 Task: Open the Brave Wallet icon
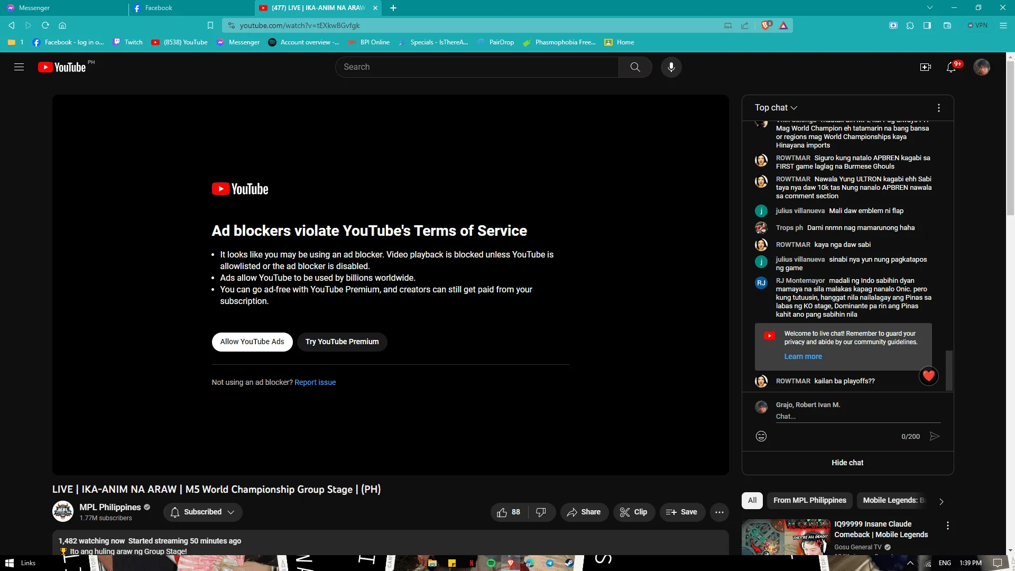(x=947, y=25)
